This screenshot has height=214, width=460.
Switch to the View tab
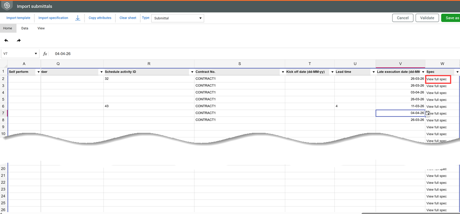(x=41, y=28)
